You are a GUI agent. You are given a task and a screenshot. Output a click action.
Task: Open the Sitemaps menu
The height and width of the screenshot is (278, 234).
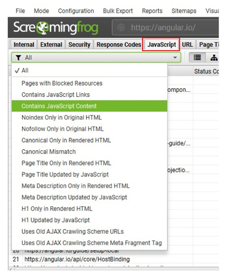coord(184,11)
